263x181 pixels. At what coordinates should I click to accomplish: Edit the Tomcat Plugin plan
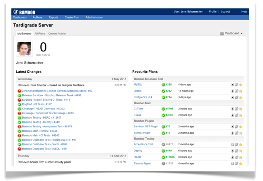pos(236,133)
